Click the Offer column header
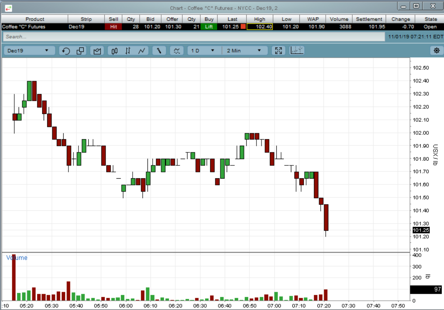Viewport: 444px width, 310px height. click(172, 19)
